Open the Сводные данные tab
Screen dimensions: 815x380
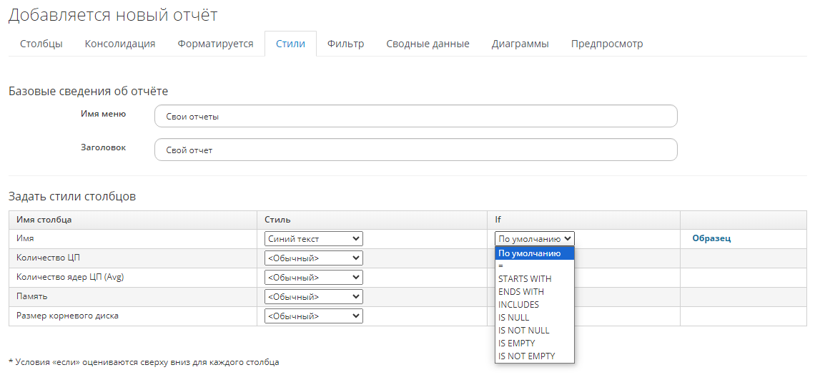(428, 44)
